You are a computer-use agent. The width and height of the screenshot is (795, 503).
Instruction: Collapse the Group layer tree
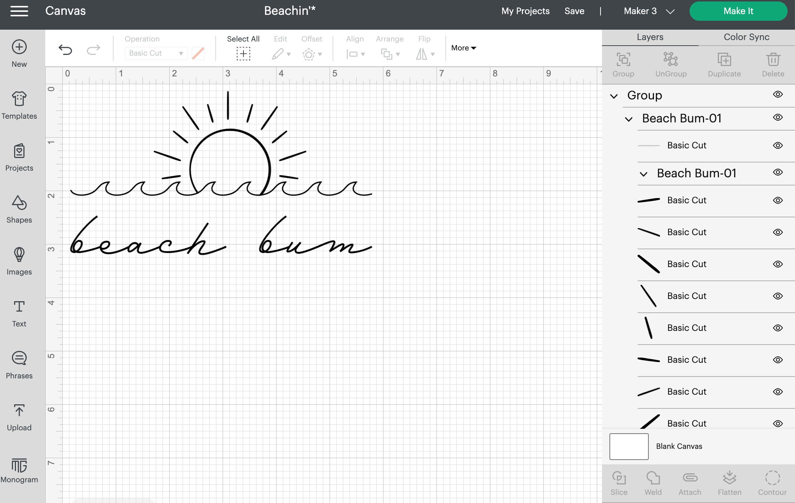coord(614,96)
